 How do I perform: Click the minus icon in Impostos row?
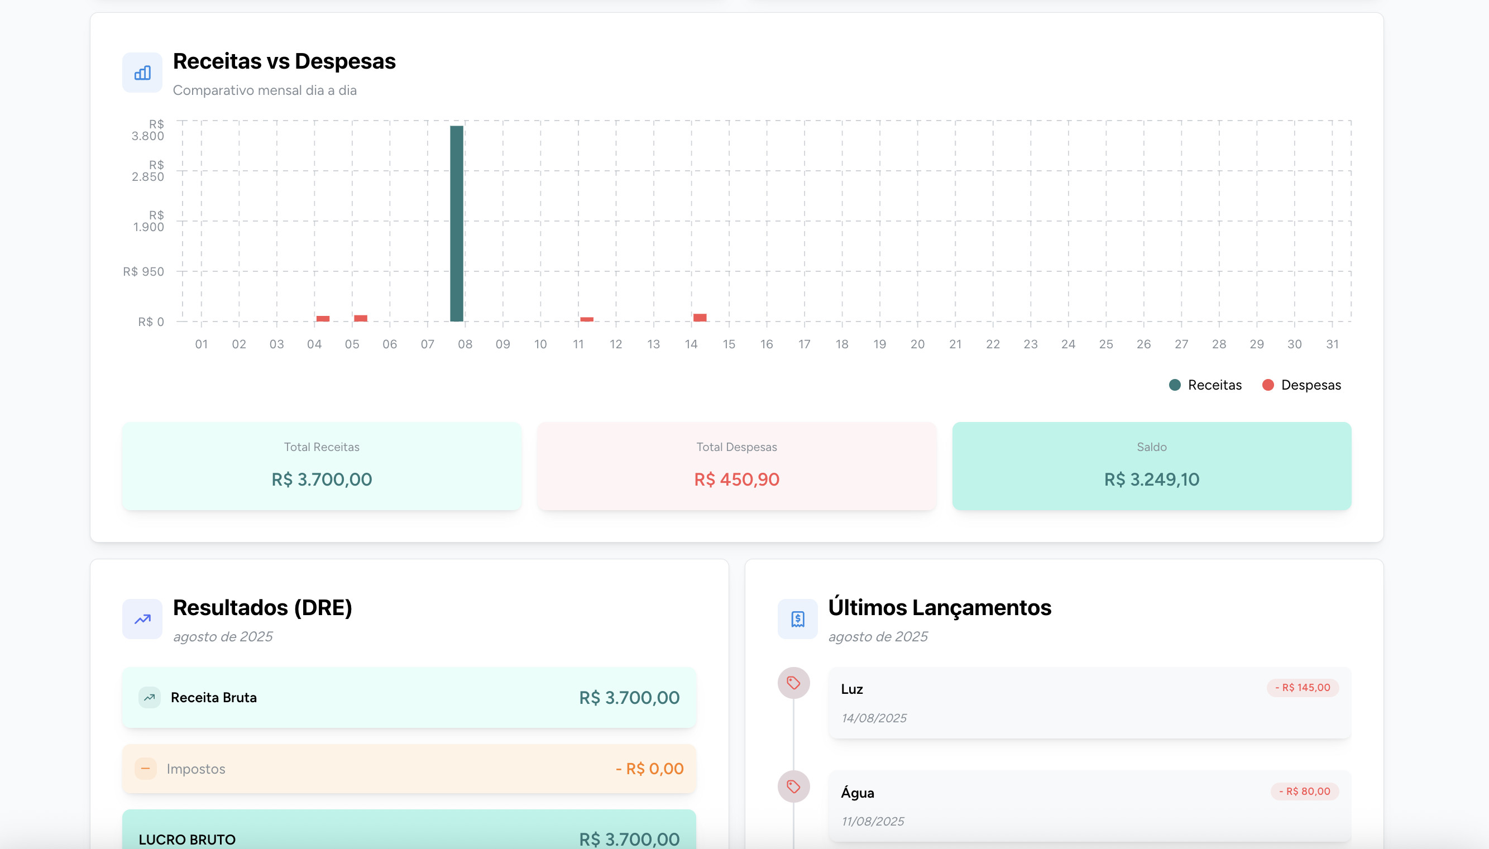click(145, 769)
